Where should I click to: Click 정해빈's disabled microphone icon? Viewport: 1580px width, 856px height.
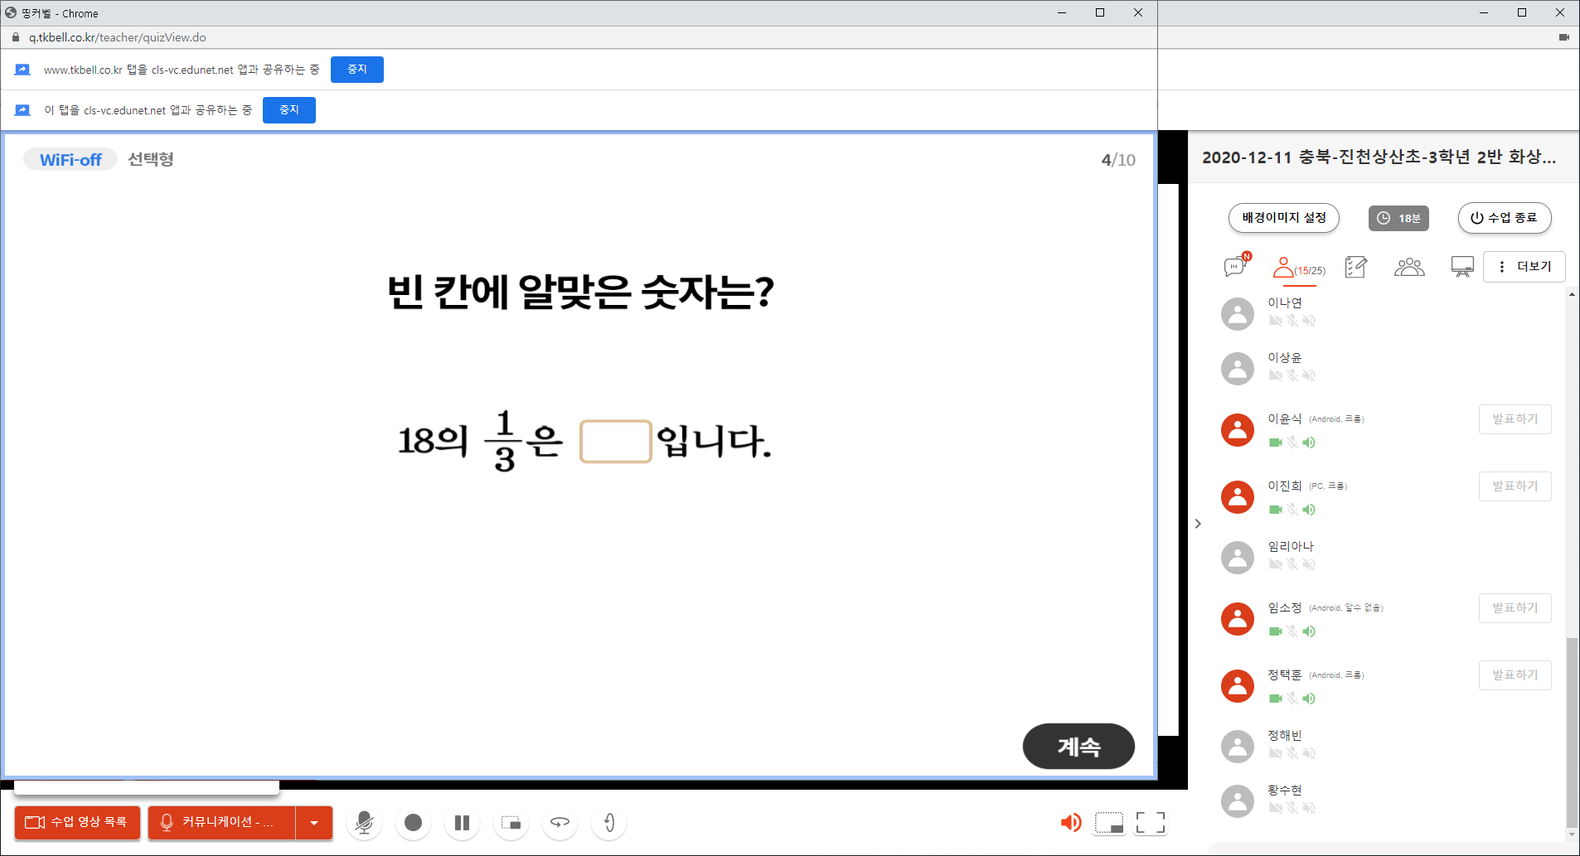(1292, 753)
